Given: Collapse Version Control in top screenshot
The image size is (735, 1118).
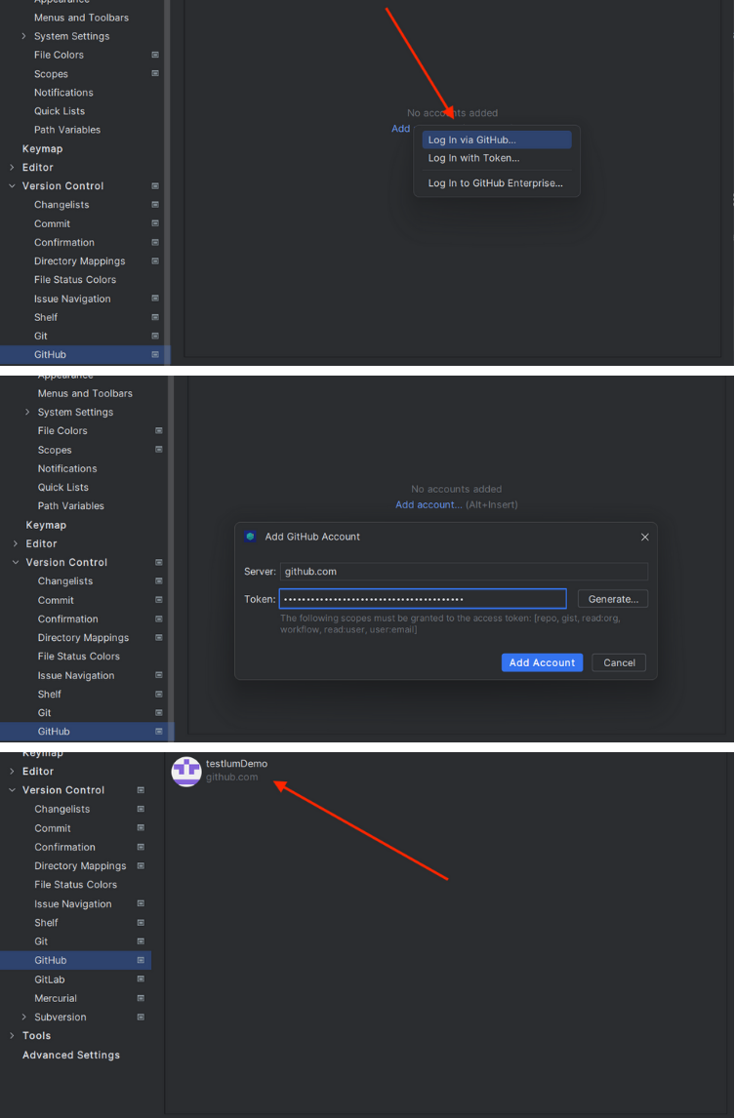Looking at the screenshot, I should [x=12, y=186].
